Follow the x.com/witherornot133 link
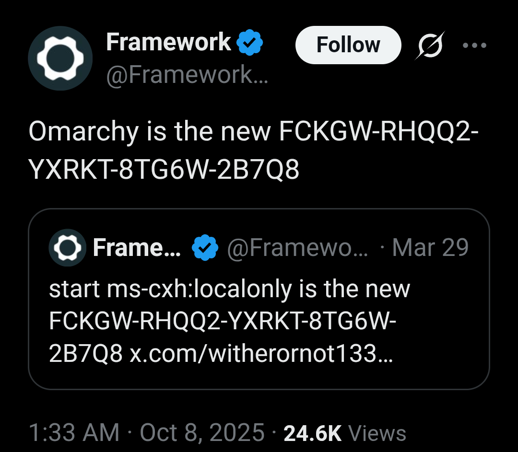The image size is (518, 452). tap(260, 353)
